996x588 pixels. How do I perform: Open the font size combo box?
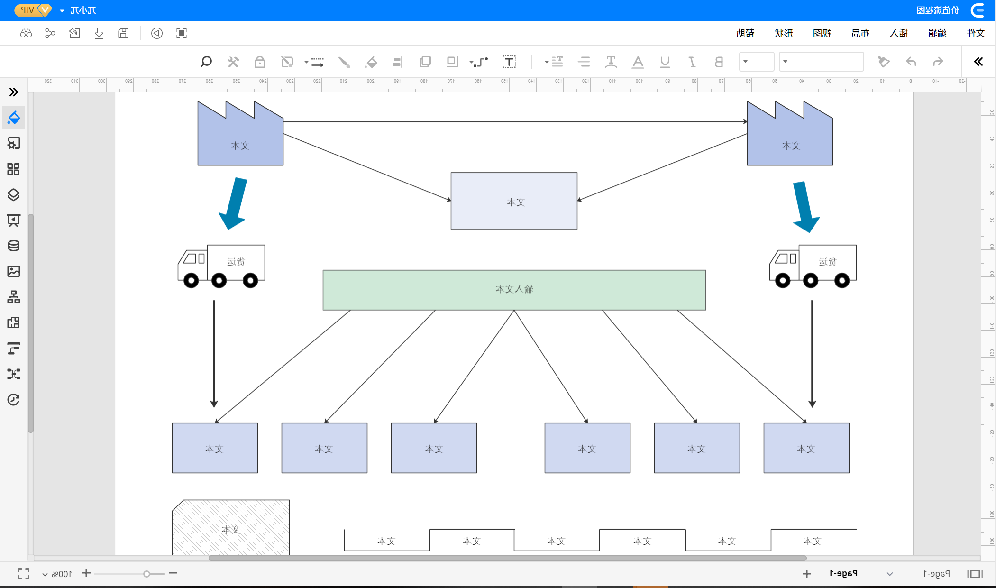click(757, 62)
